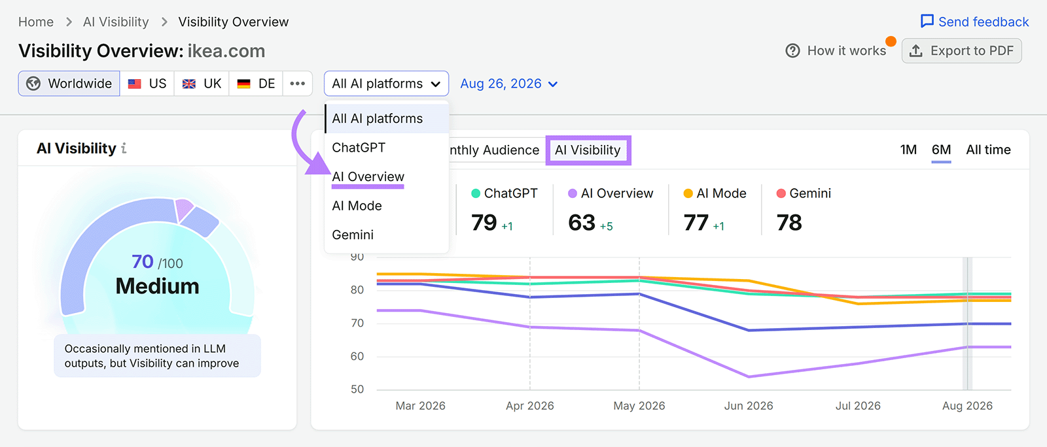Screen dimensions: 1047x447
Task: Click the US flag icon
Action: click(x=135, y=84)
